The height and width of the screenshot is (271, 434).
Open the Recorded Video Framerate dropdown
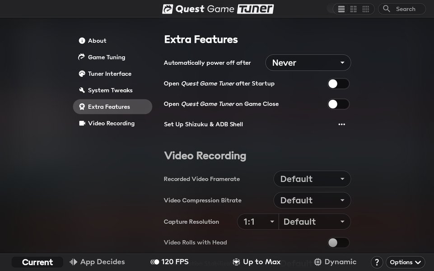tap(312, 179)
